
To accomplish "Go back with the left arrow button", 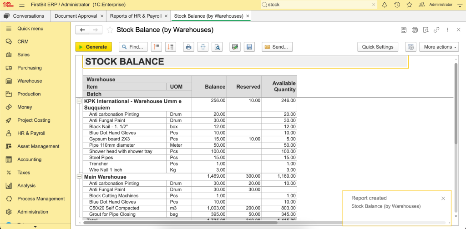I will tap(82, 30).
